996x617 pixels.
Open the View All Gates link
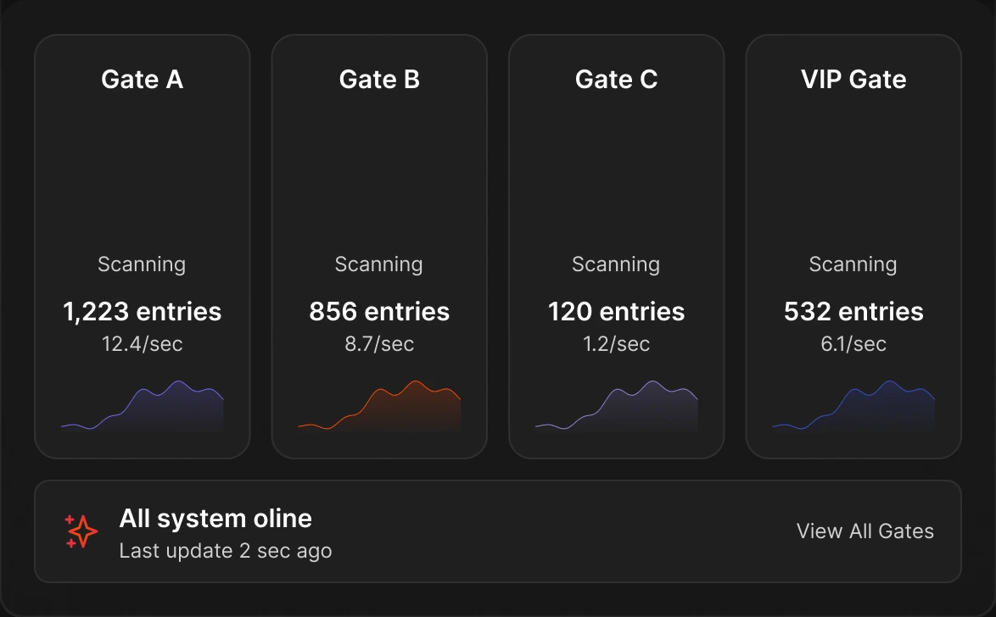tap(865, 531)
